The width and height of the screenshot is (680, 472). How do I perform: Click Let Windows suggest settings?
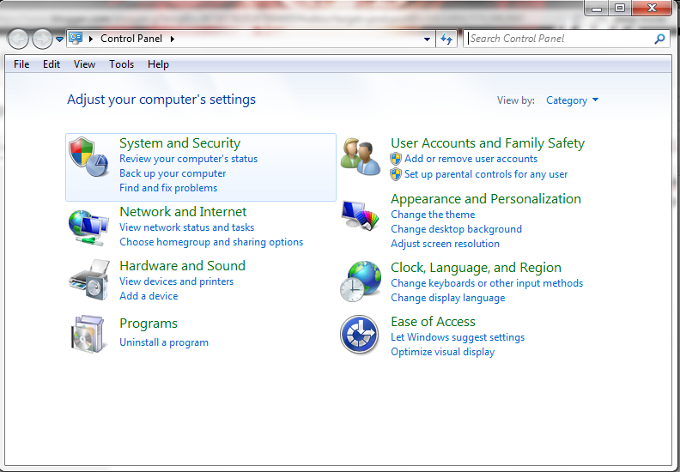click(x=458, y=337)
